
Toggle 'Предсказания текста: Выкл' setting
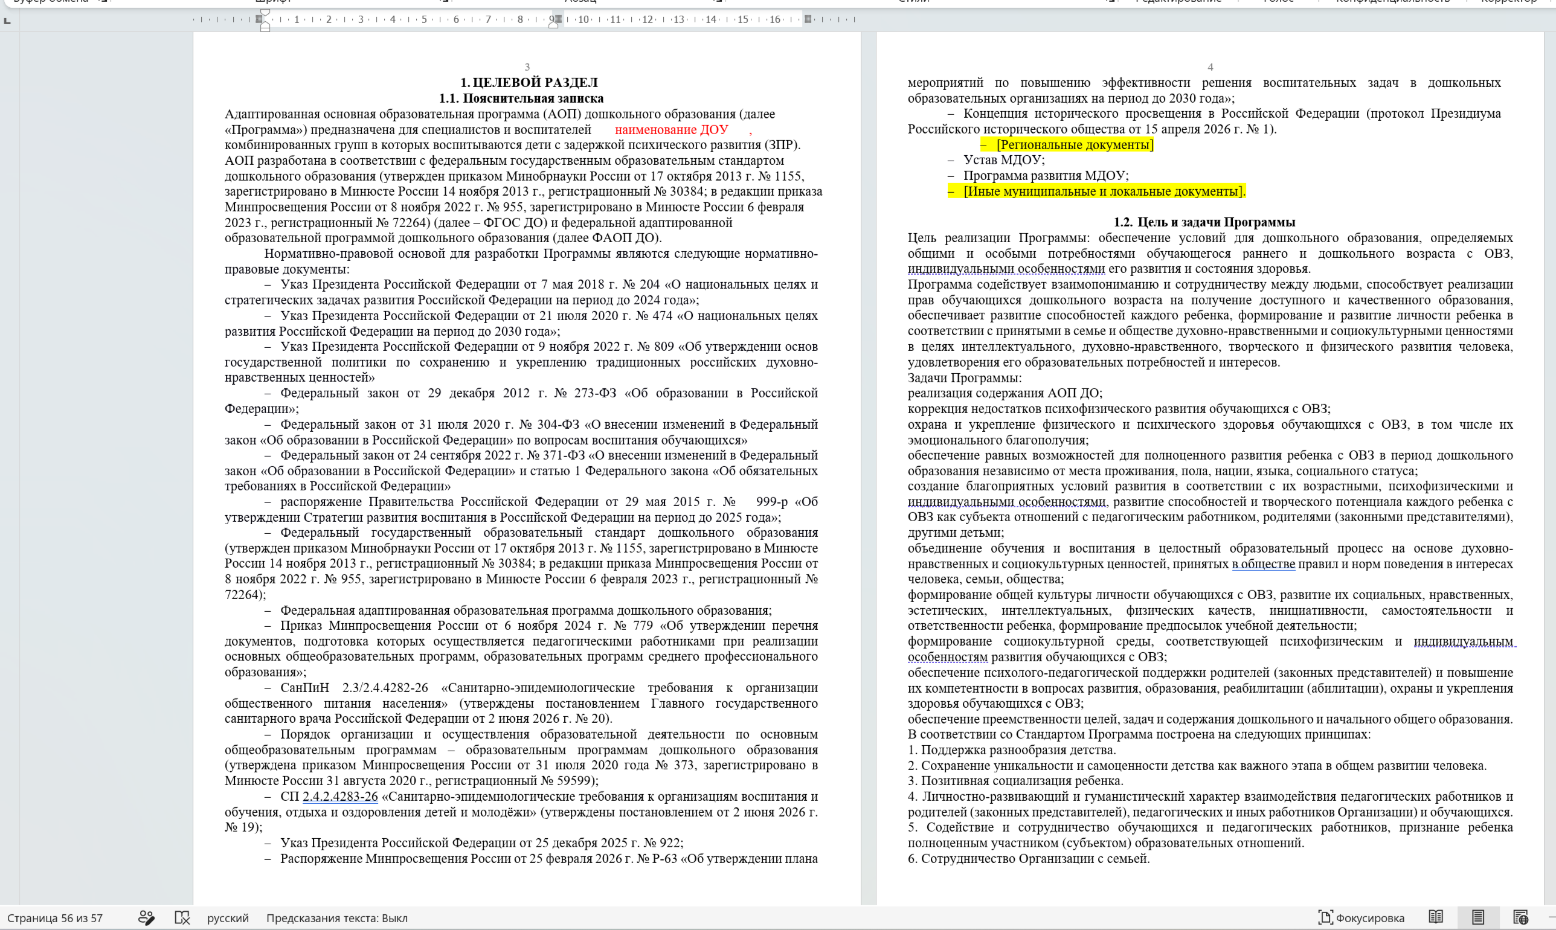[x=336, y=918]
